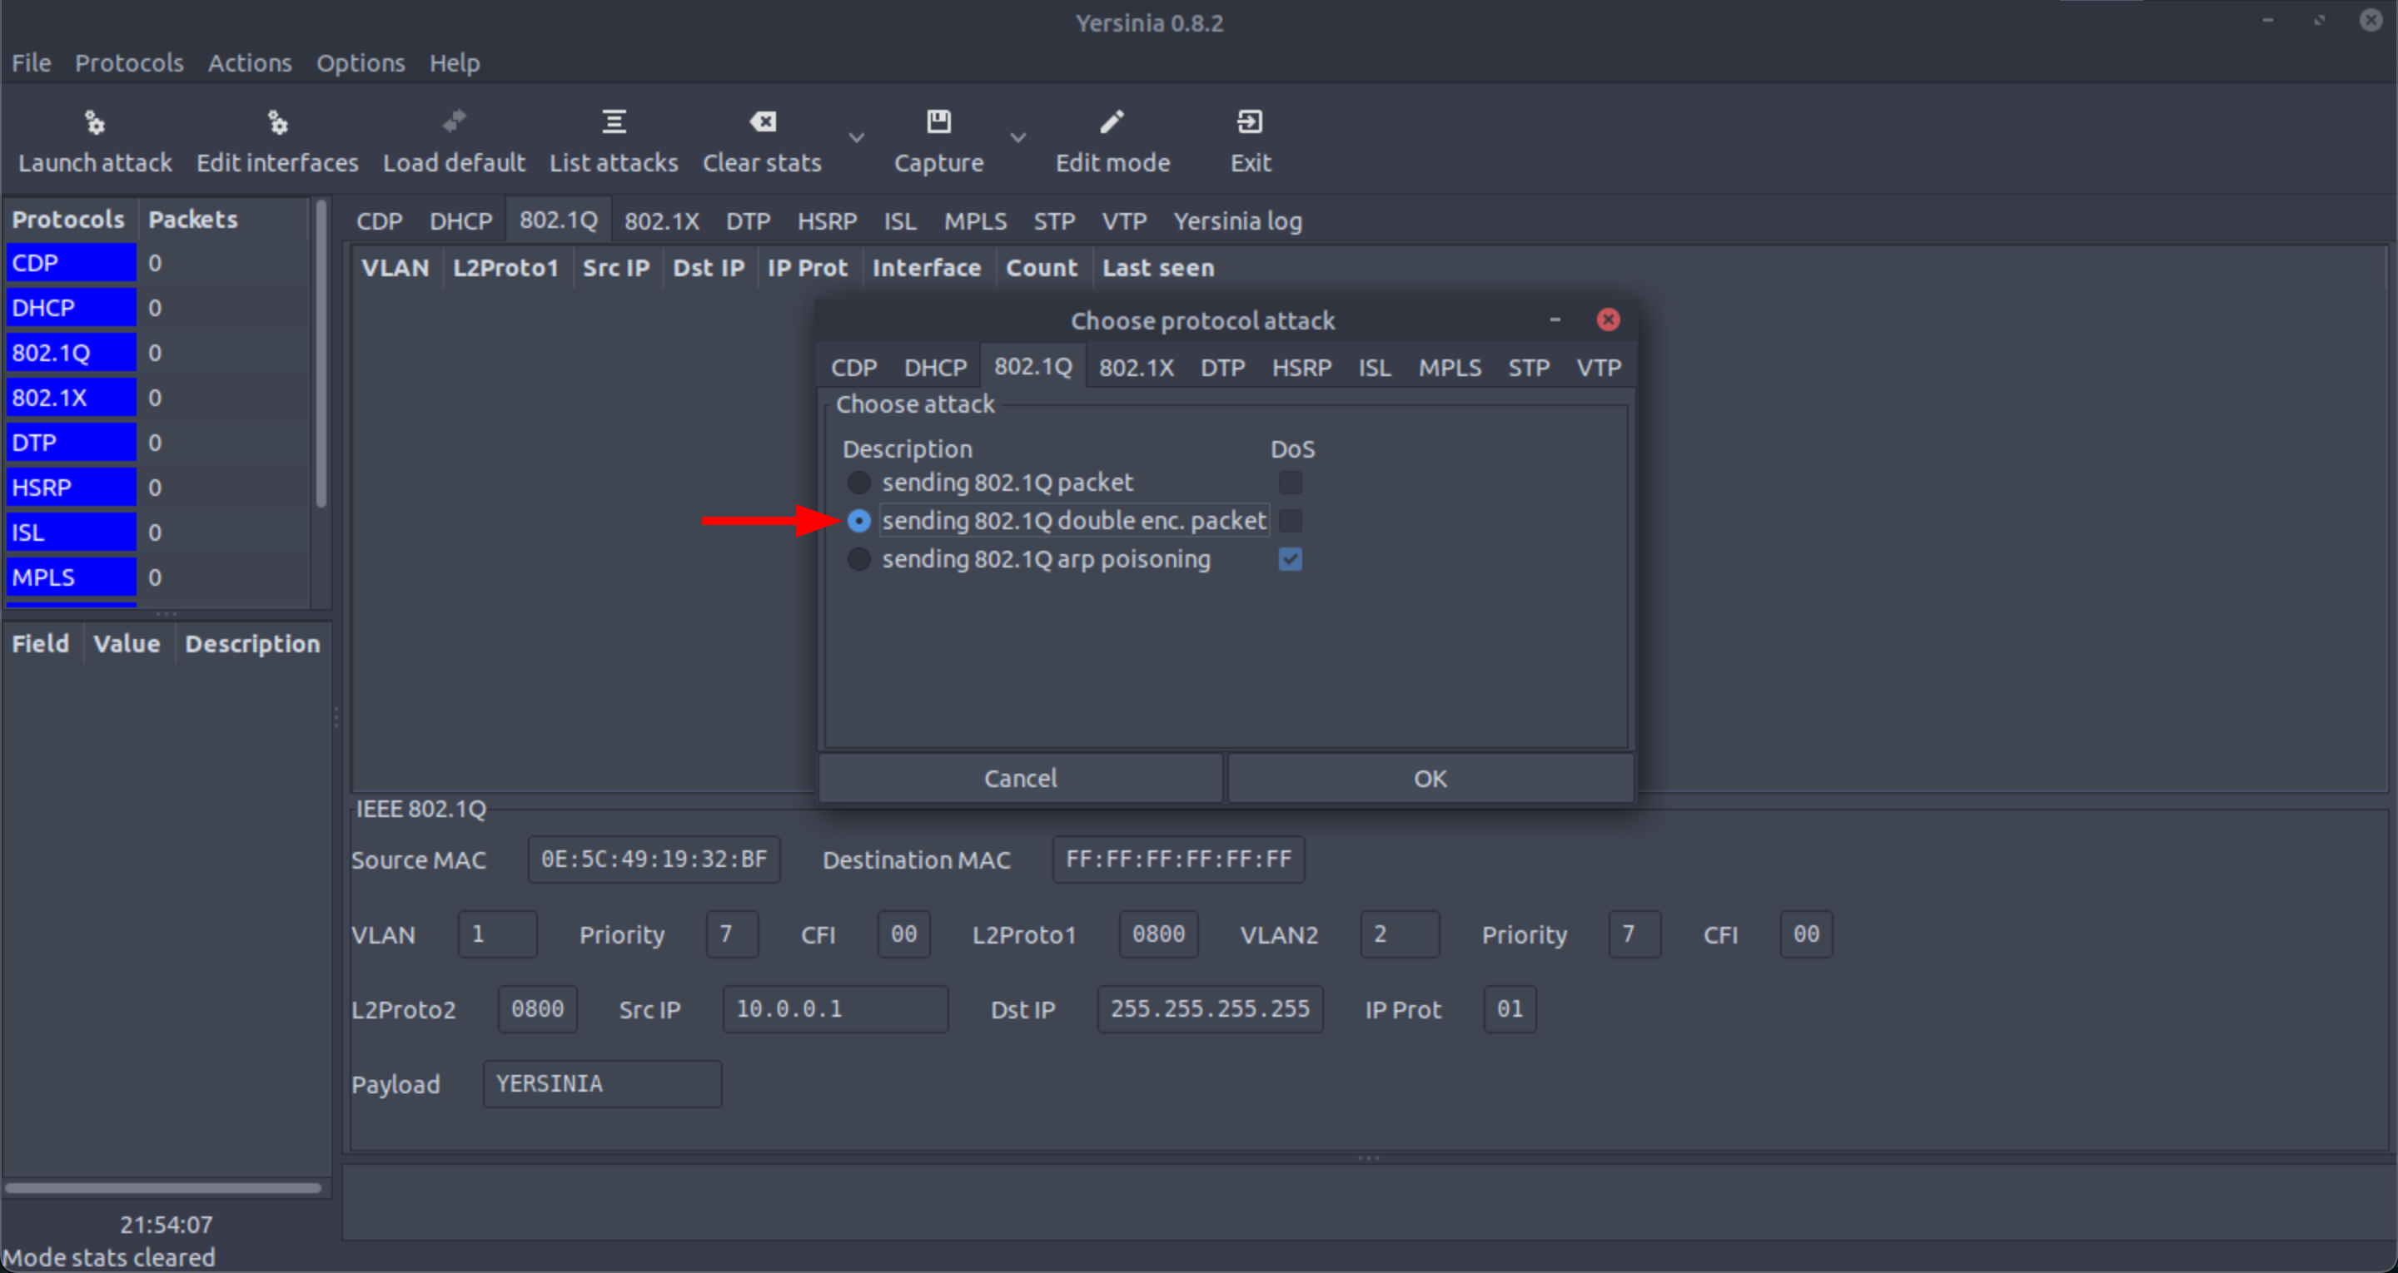Switch to the STP tab in the attack dialog

[1529, 368]
